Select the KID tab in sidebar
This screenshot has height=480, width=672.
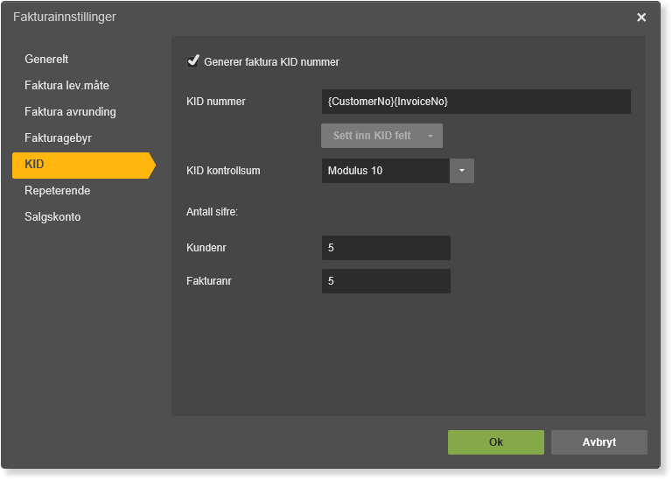coord(84,166)
